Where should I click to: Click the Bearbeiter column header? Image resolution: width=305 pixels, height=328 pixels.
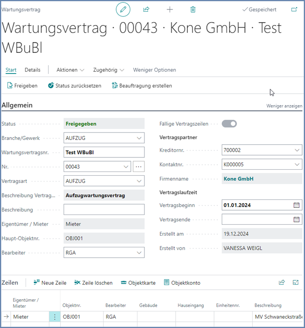(x=115, y=305)
